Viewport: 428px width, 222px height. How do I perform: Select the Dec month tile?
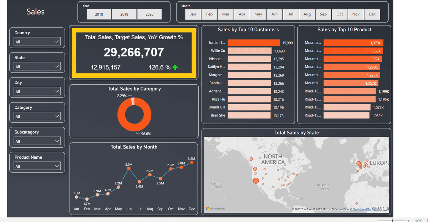(x=372, y=14)
